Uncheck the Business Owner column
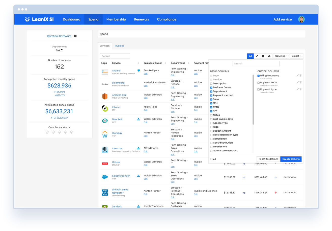Image resolution: width=332 pixels, height=231 pixels. tap(211, 87)
